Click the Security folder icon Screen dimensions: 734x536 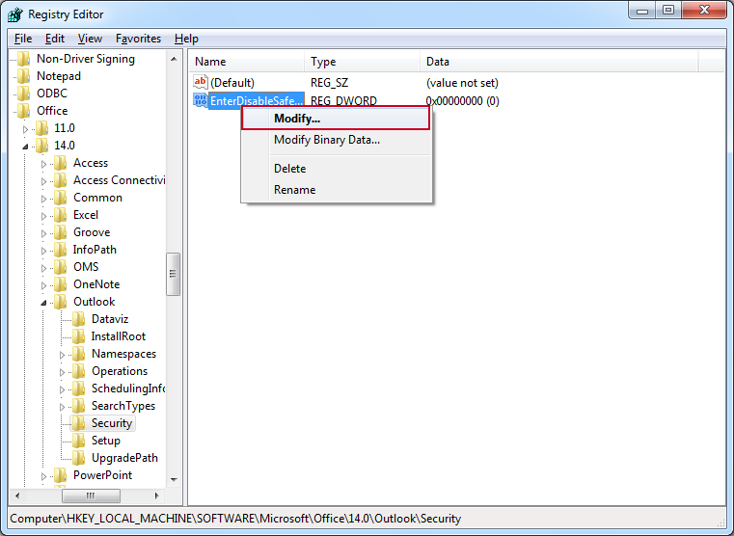click(x=79, y=423)
